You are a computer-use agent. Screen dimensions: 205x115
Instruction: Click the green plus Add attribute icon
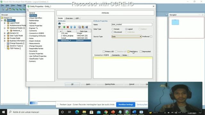click(x=64, y=27)
